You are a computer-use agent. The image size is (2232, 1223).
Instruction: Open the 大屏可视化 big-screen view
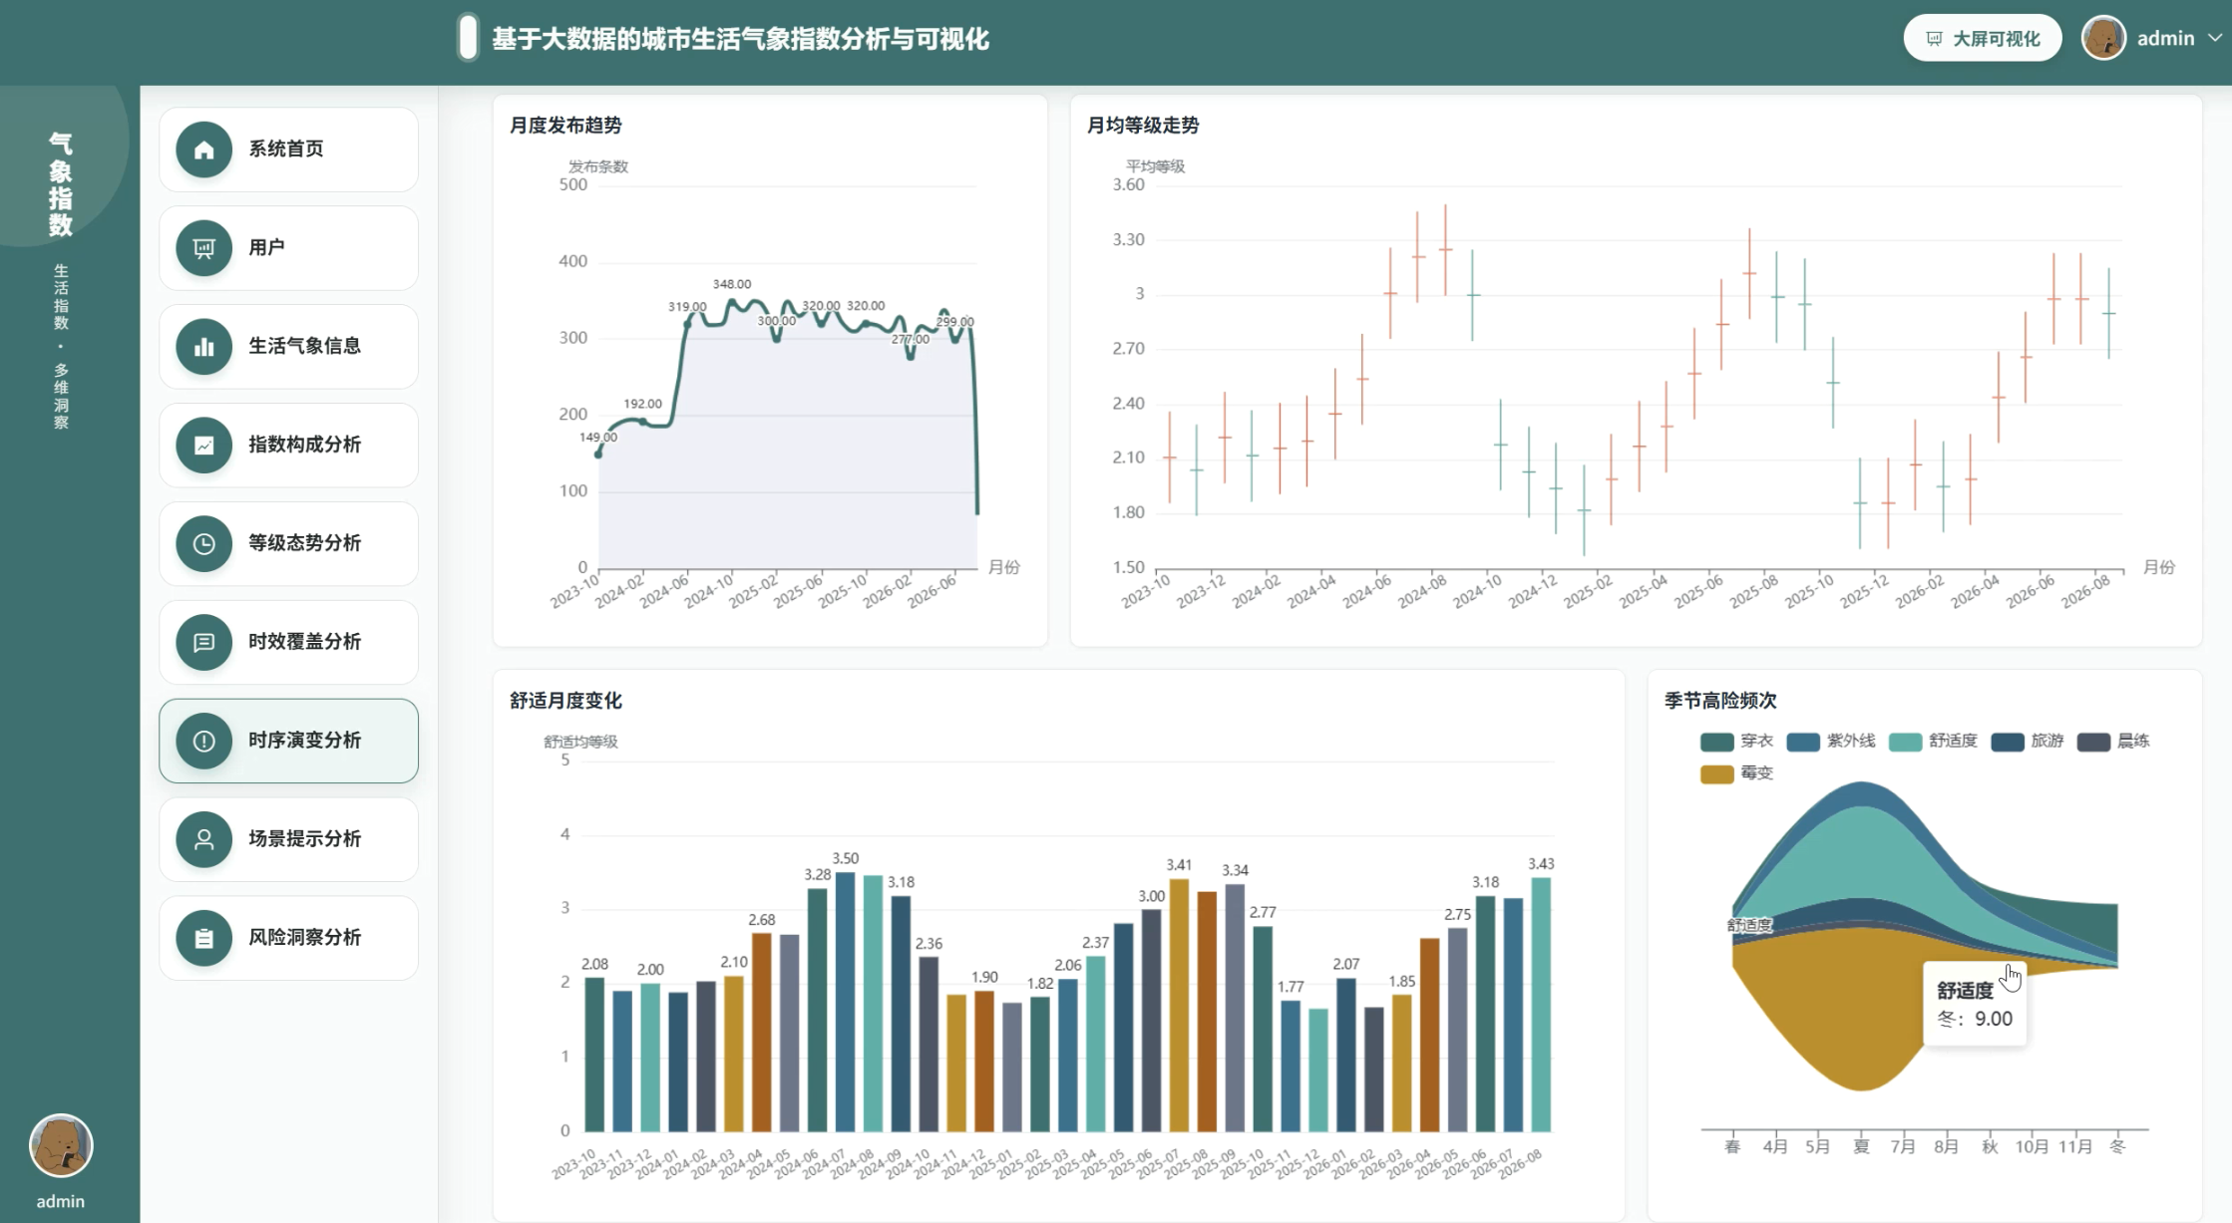tap(1982, 39)
